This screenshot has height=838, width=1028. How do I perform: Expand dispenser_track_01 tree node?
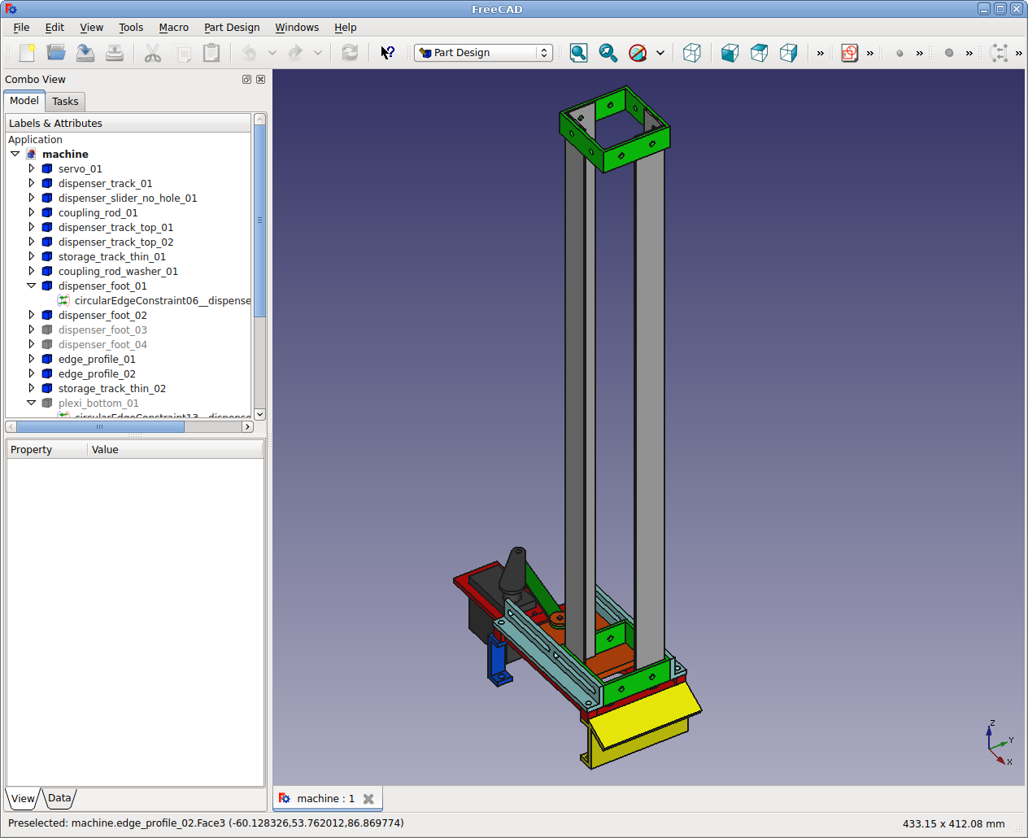click(x=32, y=183)
